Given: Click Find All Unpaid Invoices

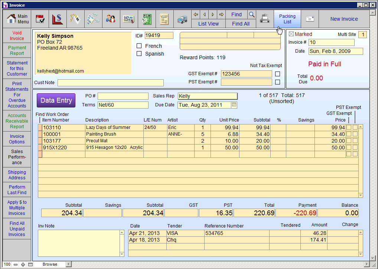Looking at the screenshot, I should [x=17, y=229].
